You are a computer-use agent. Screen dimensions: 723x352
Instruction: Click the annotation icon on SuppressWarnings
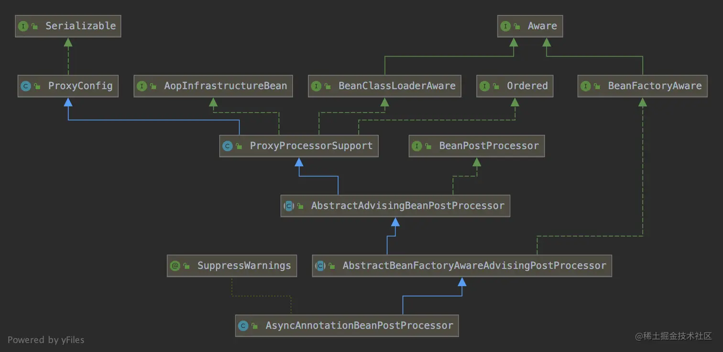[x=175, y=265]
